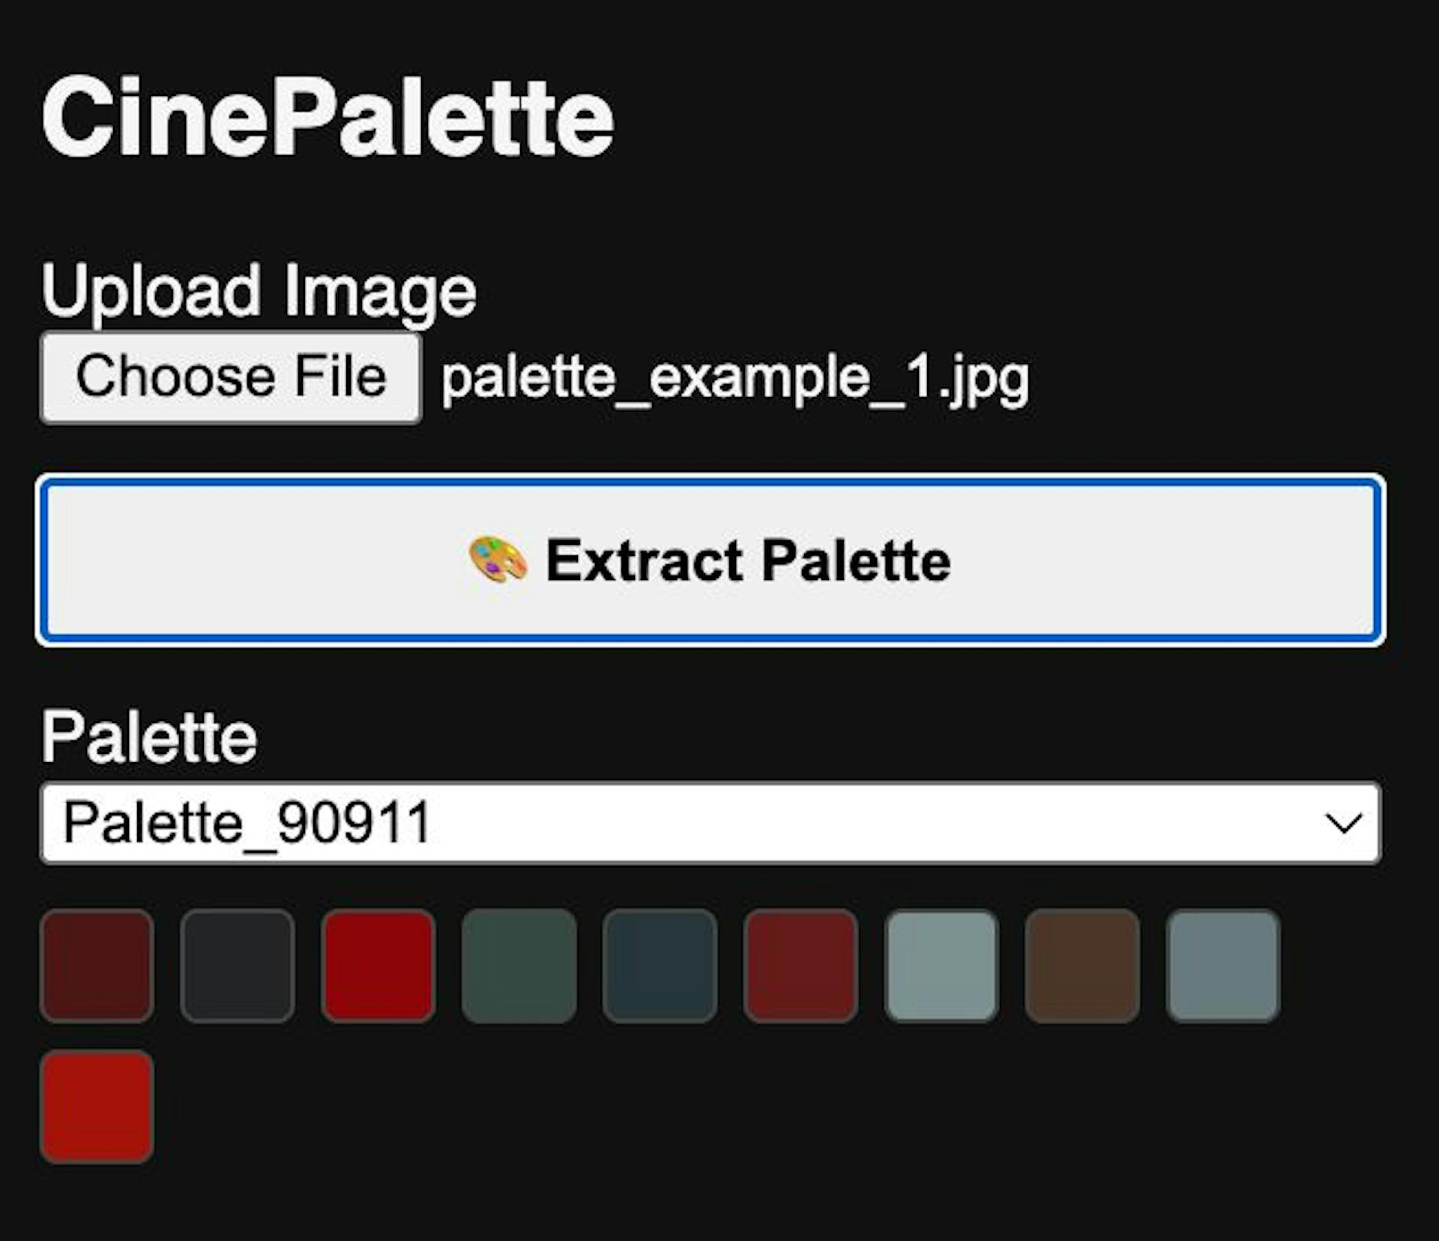Choose the third swatch, deep crimson red

point(378,966)
